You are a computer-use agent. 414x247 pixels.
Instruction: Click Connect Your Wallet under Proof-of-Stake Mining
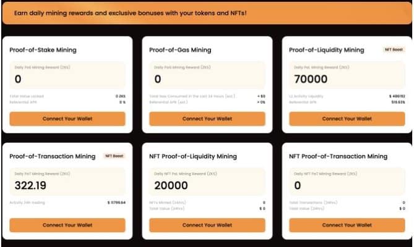click(x=67, y=119)
